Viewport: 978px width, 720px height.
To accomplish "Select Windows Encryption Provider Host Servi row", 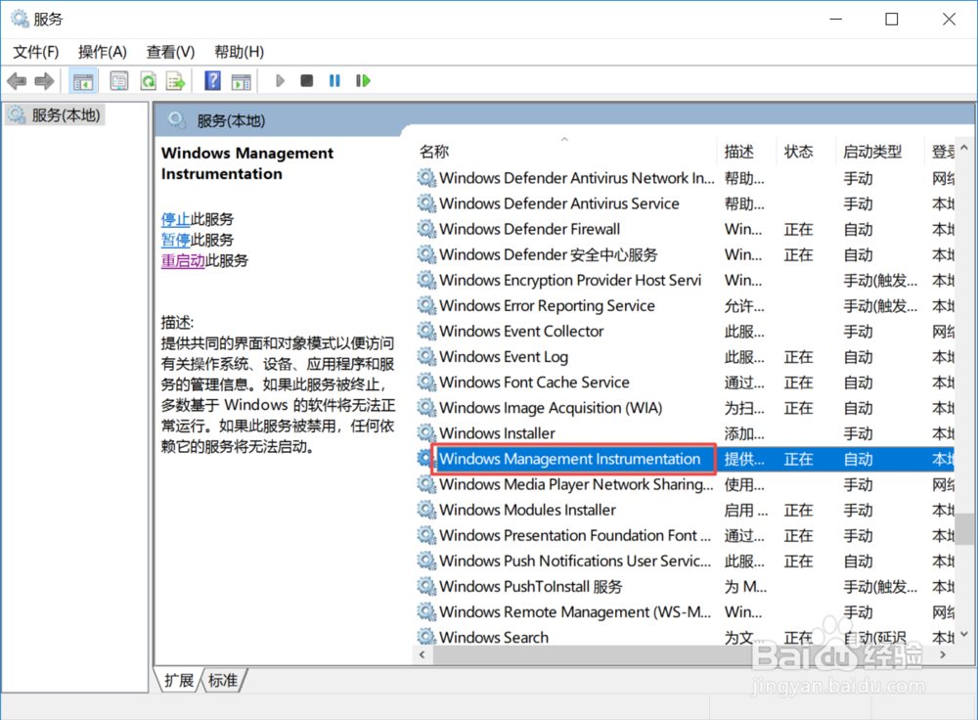I will pyautogui.click(x=685, y=280).
